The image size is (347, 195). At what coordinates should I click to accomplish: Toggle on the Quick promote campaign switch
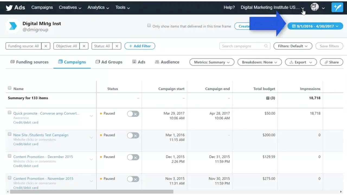pos(133,114)
